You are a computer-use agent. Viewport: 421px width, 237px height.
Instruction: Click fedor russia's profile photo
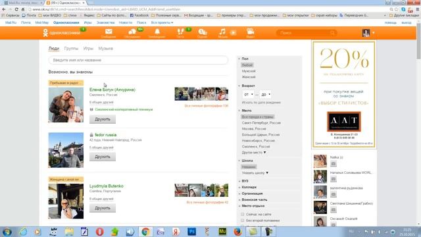point(66,150)
